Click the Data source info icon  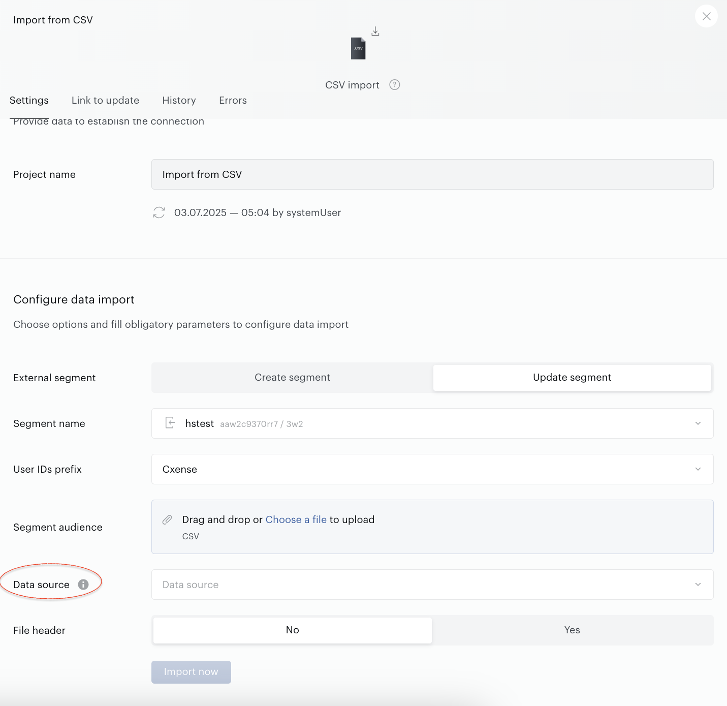tap(83, 585)
